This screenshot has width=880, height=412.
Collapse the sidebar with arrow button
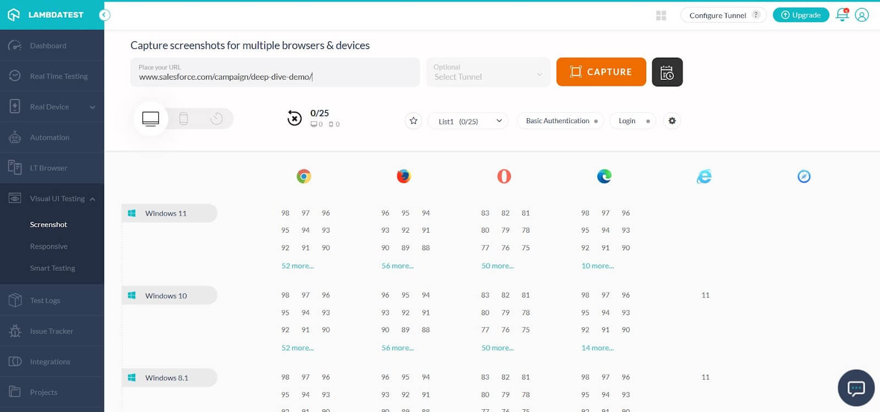coord(105,15)
